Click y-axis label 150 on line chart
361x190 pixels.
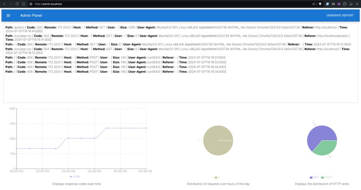point(12,154)
